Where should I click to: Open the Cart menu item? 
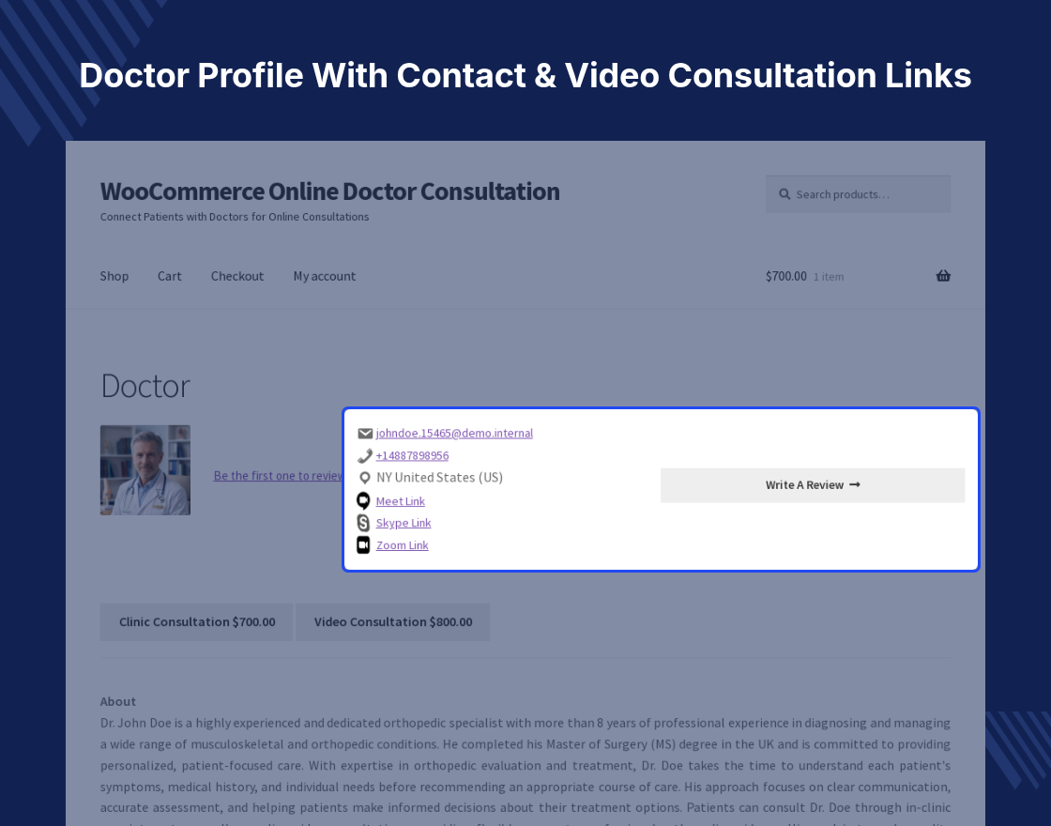click(170, 276)
